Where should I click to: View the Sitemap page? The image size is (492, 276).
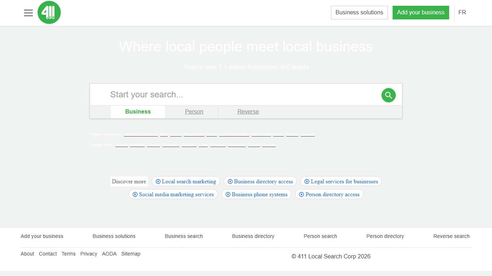click(x=131, y=254)
